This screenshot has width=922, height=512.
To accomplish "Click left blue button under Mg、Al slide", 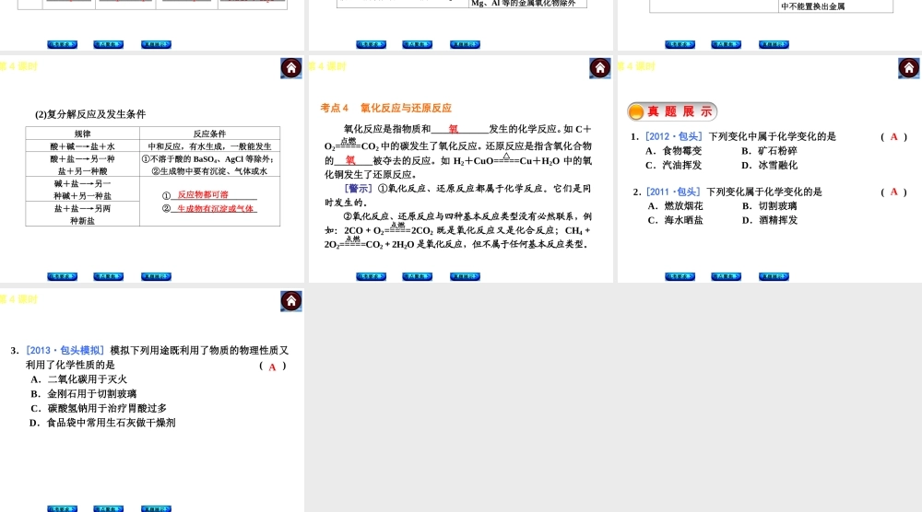I will 372,44.
